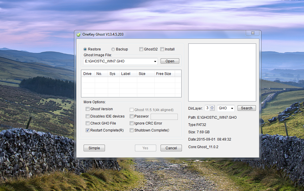Expand the Ghost Image File dropdown arrow
Image resolution: width=304 pixels, height=191 pixels.
[155, 61]
